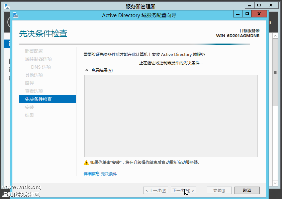Click the wizard title bar icon
The width and height of the screenshot is (282, 199).
pos(16,15)
